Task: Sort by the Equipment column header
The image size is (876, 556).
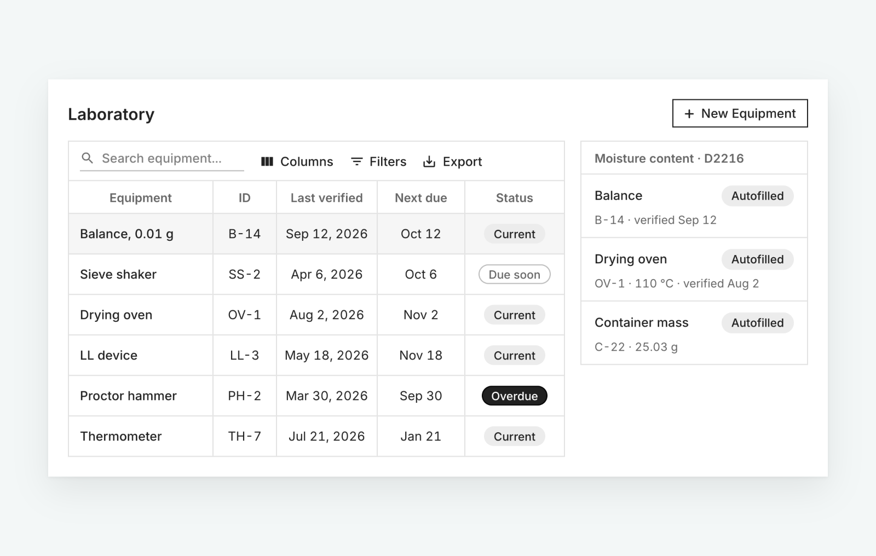Action: point(141,198)
